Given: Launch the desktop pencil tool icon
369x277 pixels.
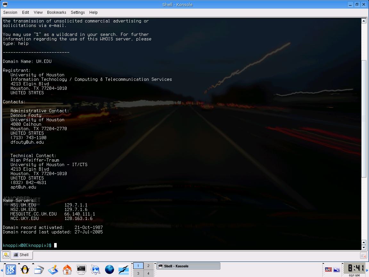Looking at the screenshot, I should tap(53, 269).
